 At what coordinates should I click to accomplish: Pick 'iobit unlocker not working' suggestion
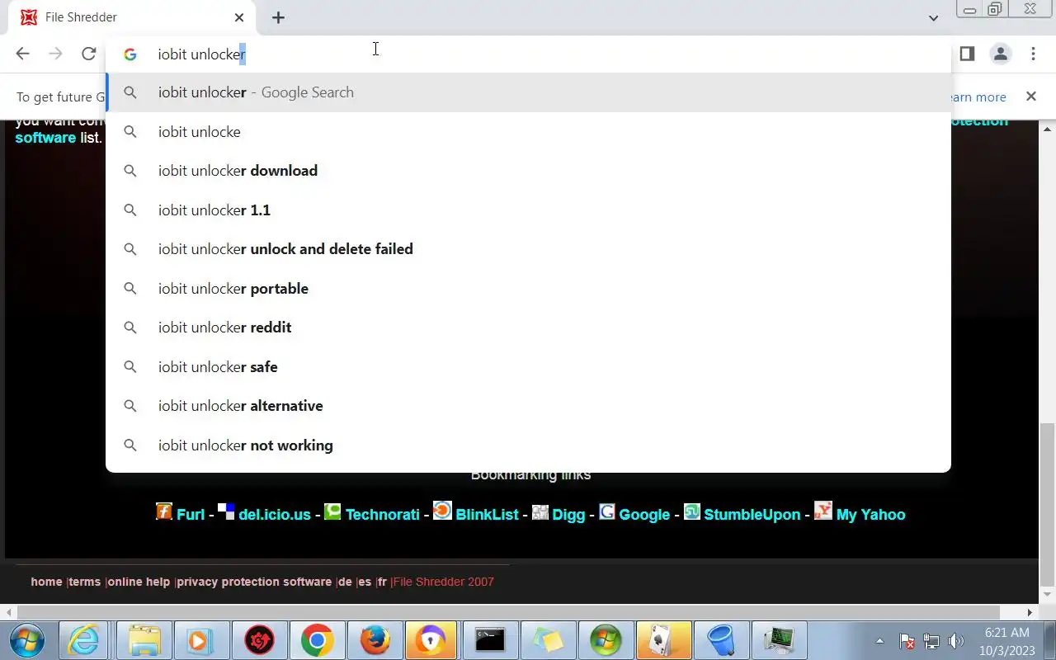(x=528, y=445)
